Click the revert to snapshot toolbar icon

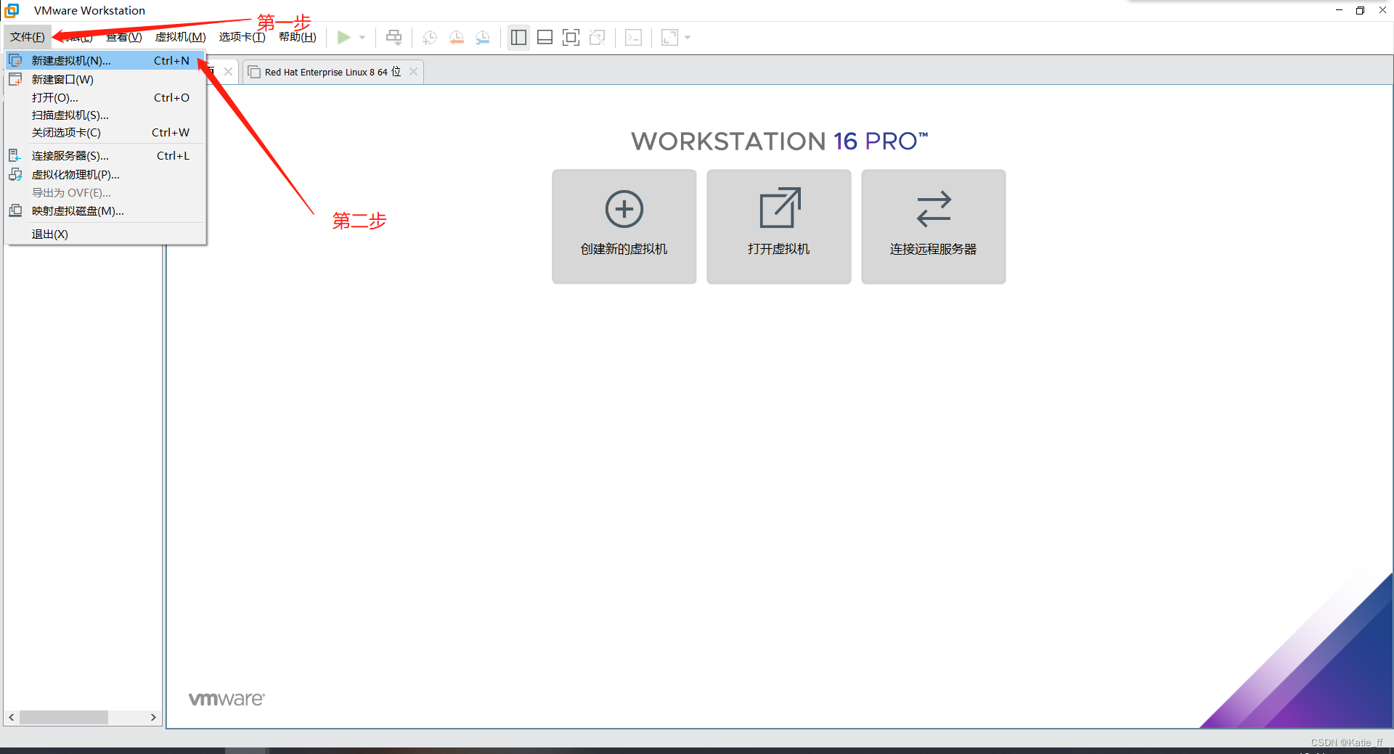pyautogui.click(x=457, y=37)
